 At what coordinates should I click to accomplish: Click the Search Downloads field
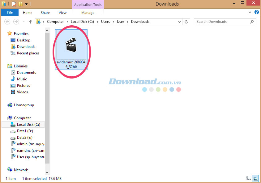[x=225, y=22]
